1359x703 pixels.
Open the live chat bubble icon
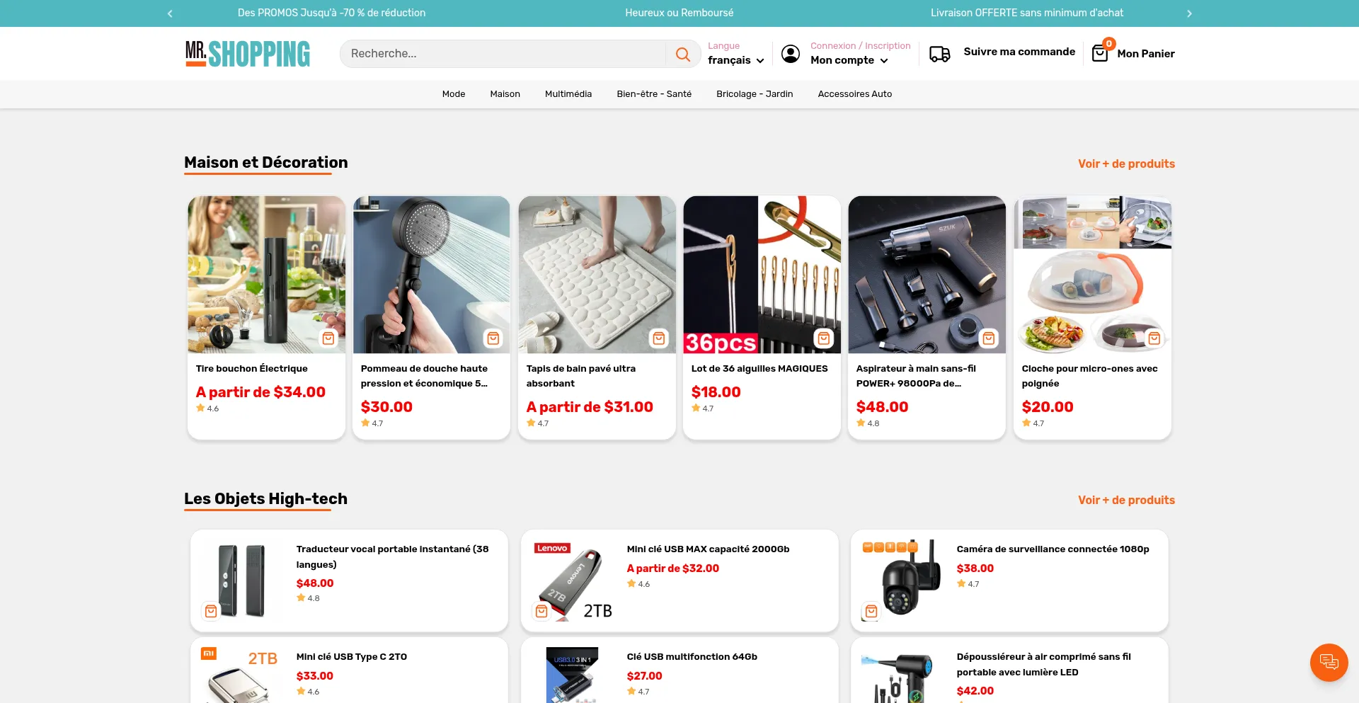click(1329, 663)
